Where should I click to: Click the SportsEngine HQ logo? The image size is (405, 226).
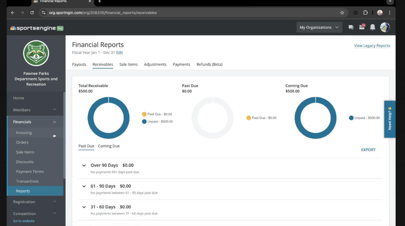37,28
